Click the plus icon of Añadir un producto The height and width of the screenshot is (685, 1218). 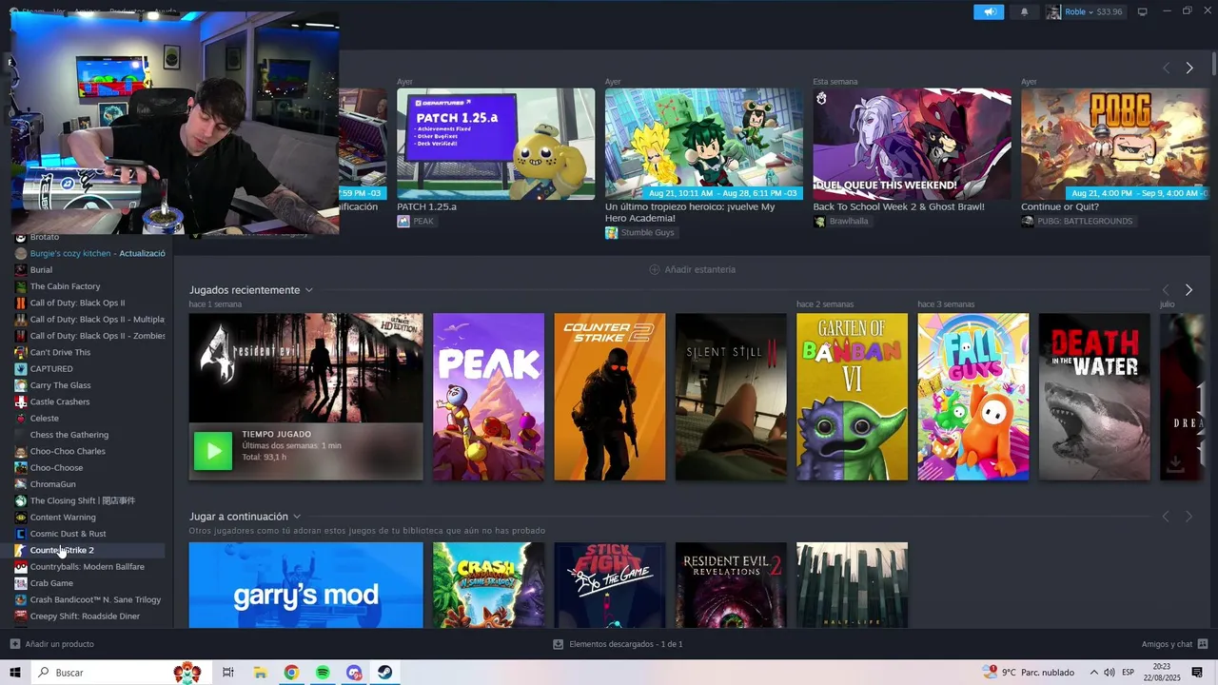point(15,644)
